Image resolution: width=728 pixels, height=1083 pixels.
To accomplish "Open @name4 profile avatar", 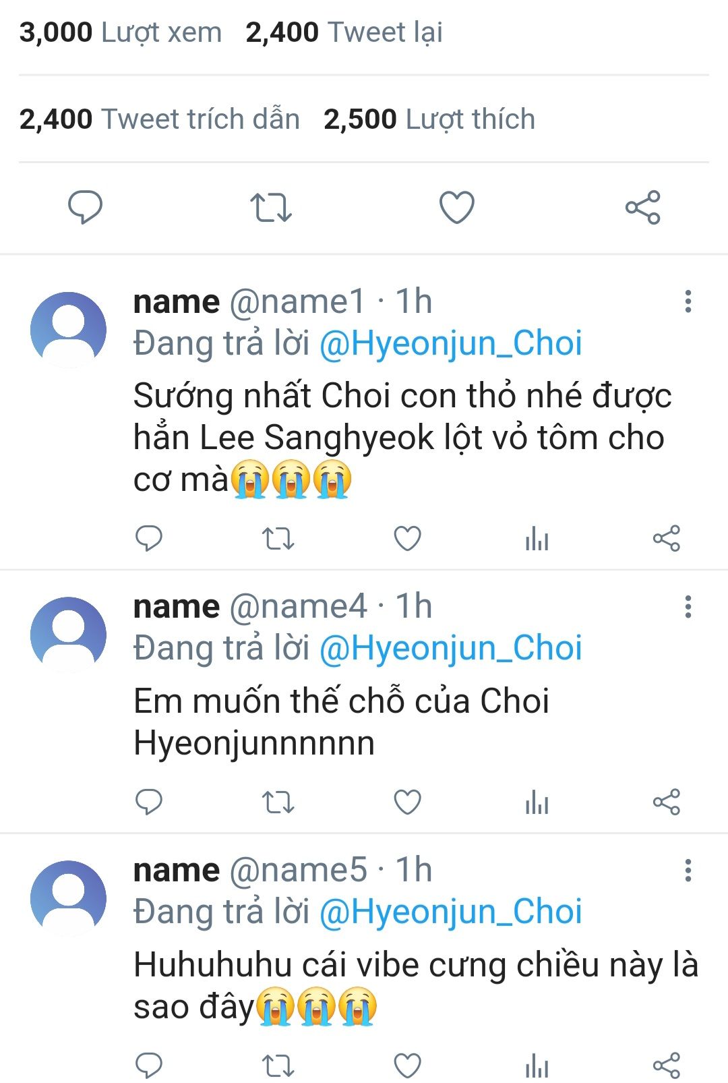I will click(x=68, y=635).
